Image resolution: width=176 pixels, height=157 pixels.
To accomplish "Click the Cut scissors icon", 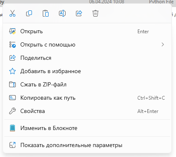I will pos(12,13).
